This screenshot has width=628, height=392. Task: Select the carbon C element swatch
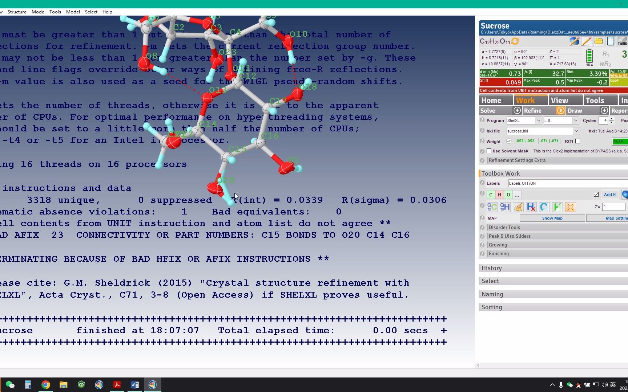point(491,195)
